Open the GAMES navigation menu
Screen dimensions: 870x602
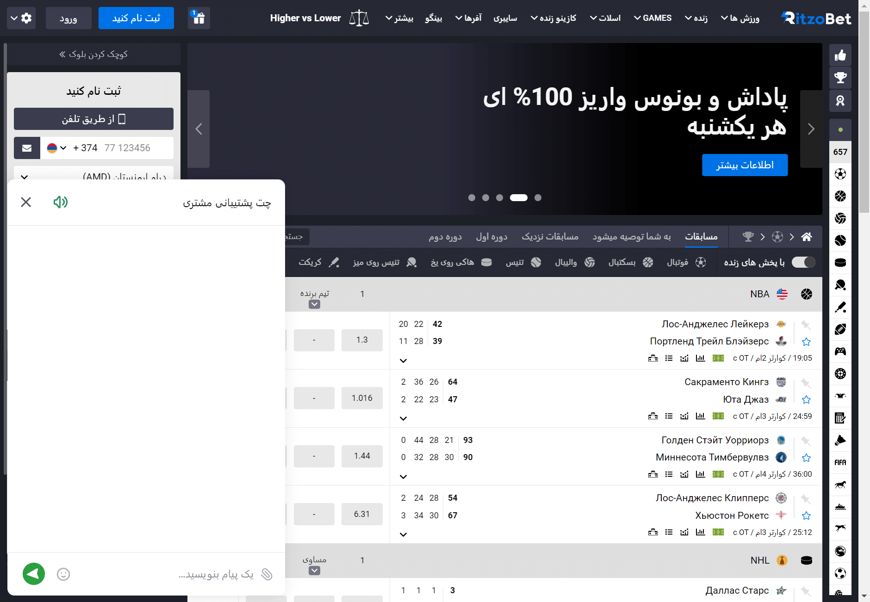[652, 18]
